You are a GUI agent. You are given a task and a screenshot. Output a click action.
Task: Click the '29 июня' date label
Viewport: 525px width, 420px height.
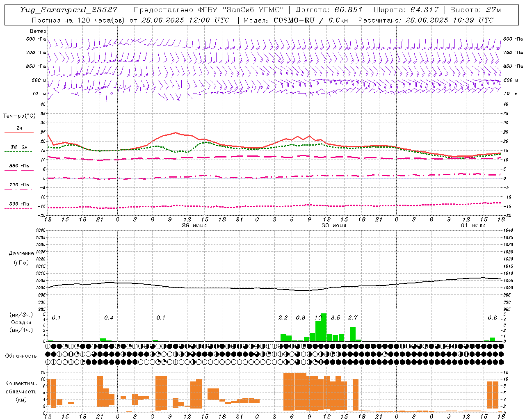click(x=194, y=226)
